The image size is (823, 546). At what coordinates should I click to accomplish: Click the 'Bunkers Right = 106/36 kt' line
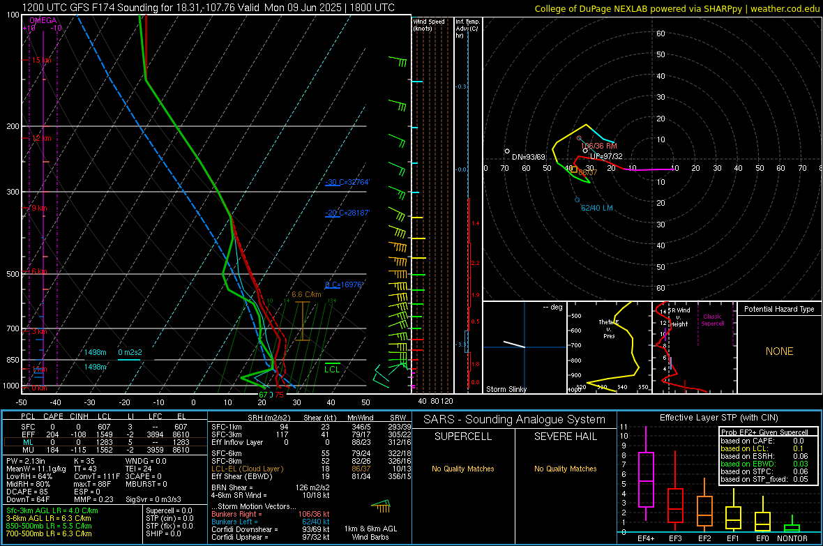click(x=271, y=514)
